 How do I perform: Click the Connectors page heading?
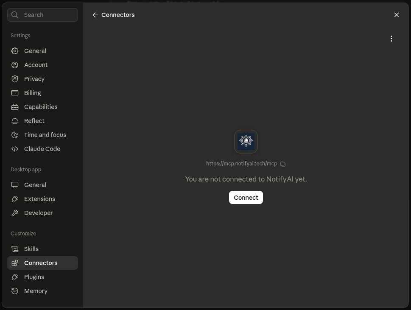[118, 15]
